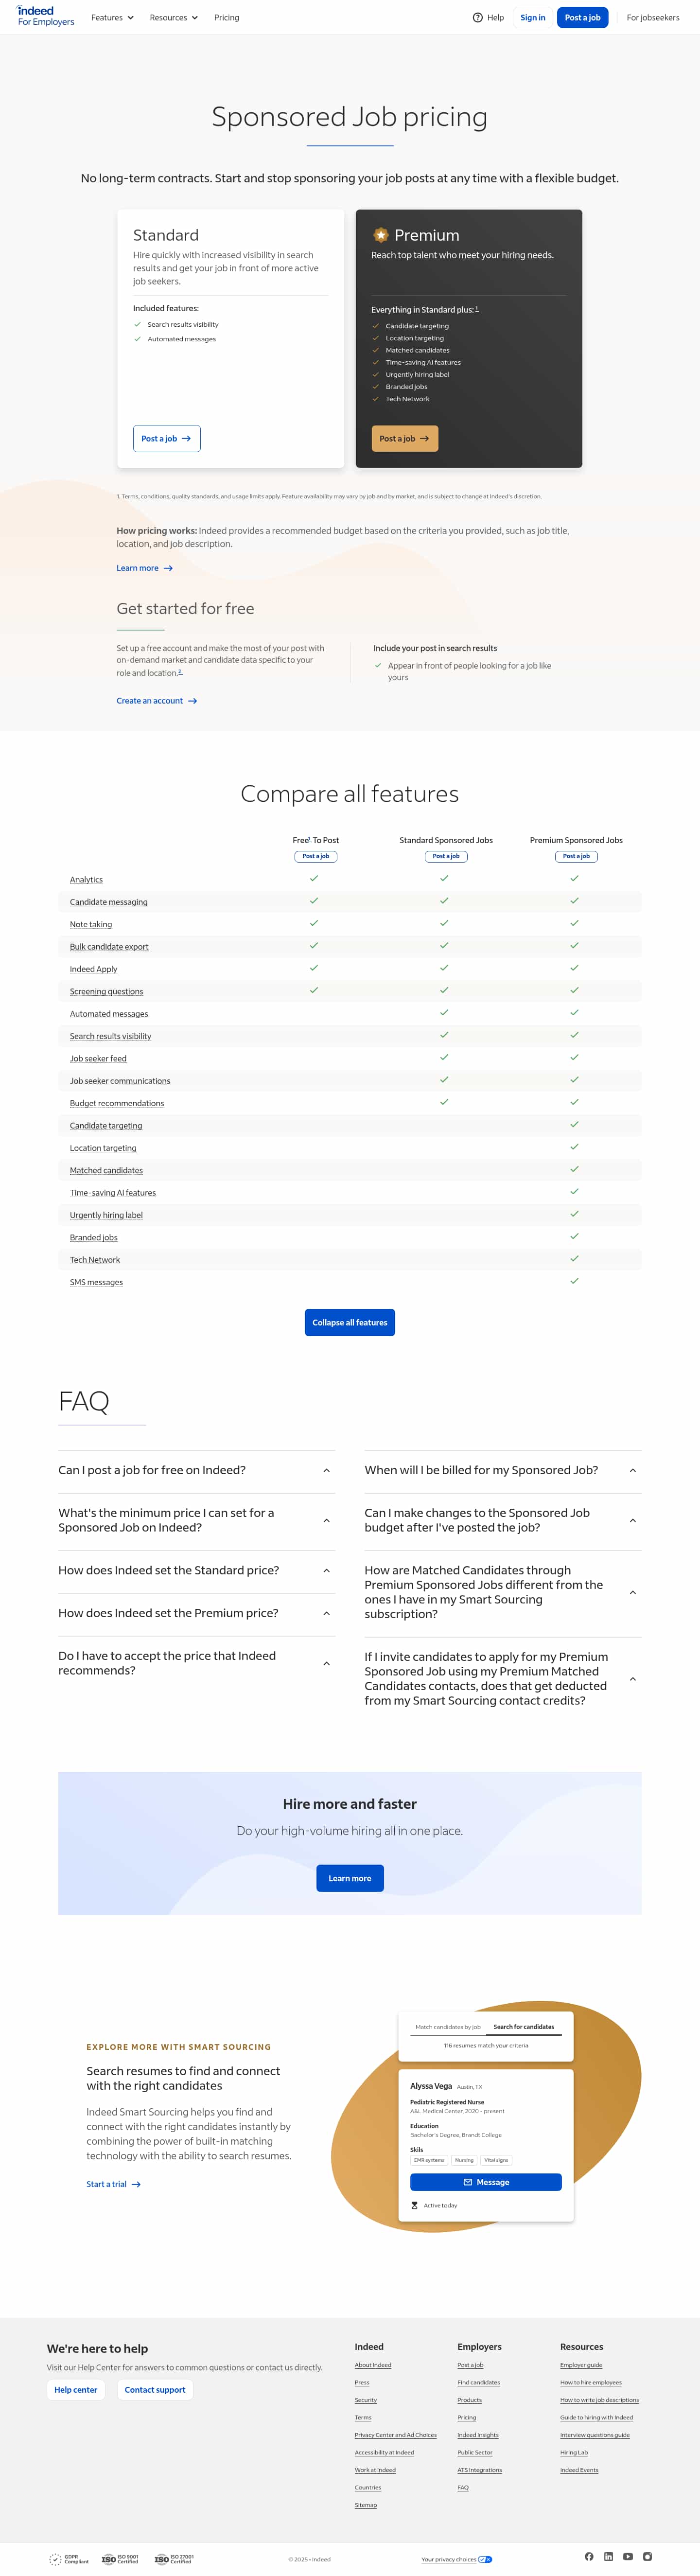Screen dimensions: 700x2576
Task: Click the ISO 27001 Certified badge
Action: pos(174,2558)
